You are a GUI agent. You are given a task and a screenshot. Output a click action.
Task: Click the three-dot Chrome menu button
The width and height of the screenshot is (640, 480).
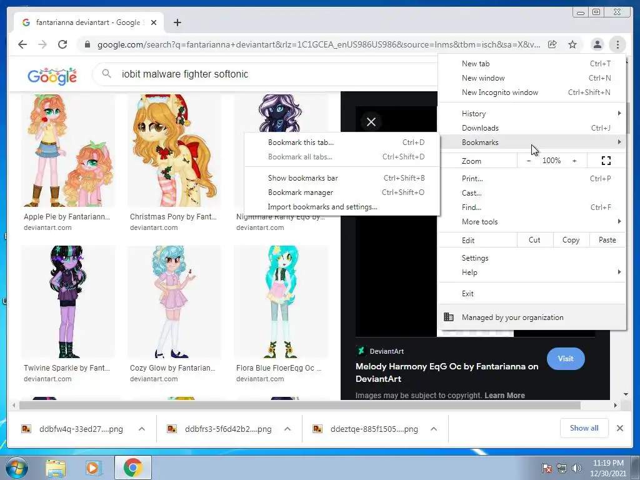[x=617, y=44]
